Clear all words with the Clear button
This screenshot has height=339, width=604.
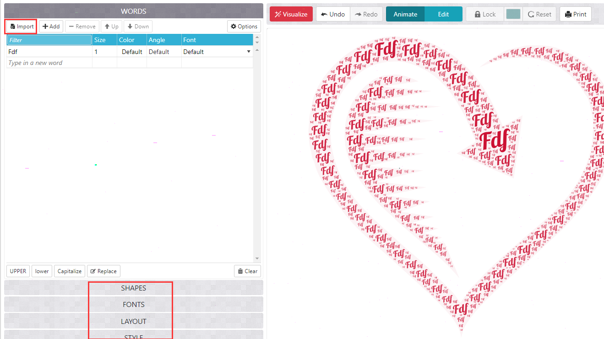[x=247, y=271]
